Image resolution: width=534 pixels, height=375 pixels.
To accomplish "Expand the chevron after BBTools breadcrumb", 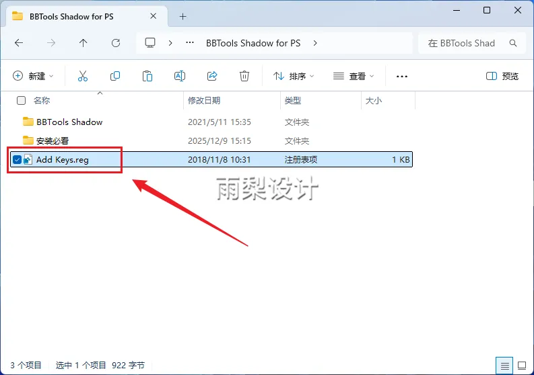I will pos(315,43).
